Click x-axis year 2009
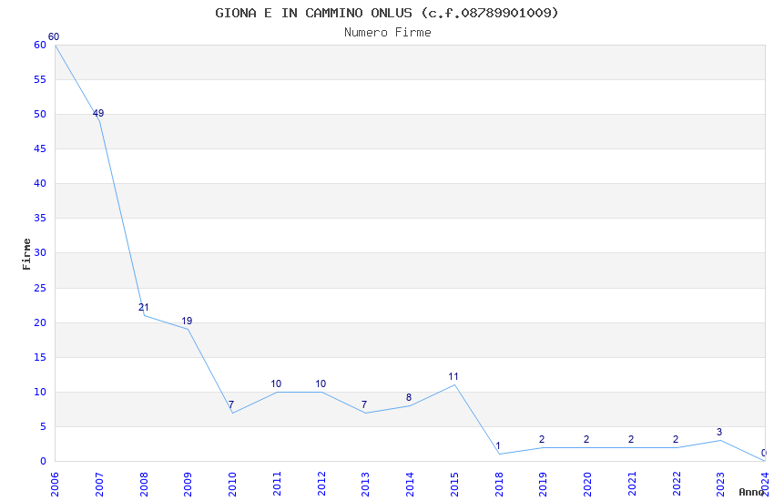Screen dimensions: 774x501 click(x=188, y=485)
